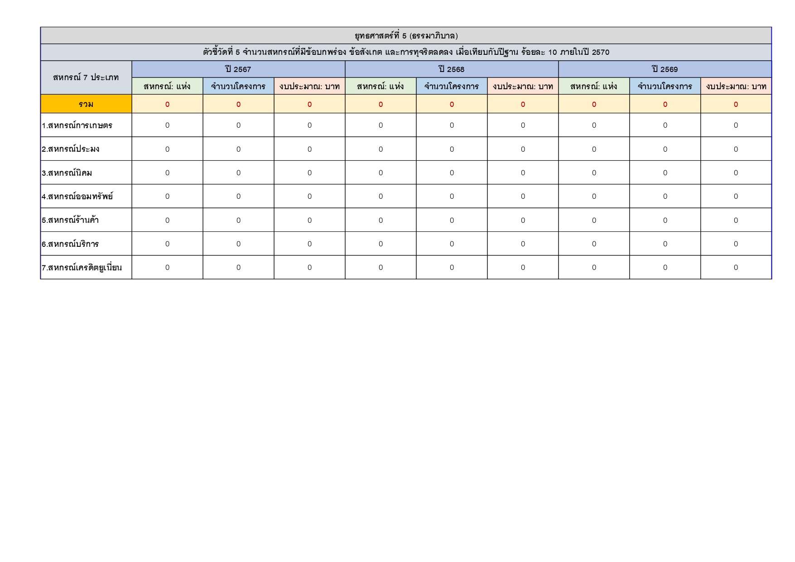Click สหกรณ์ร้านค้า value for 2568 งบประมาณ: บาท
Viewport: 795px width, 562px height.
(x=523, y=220)
